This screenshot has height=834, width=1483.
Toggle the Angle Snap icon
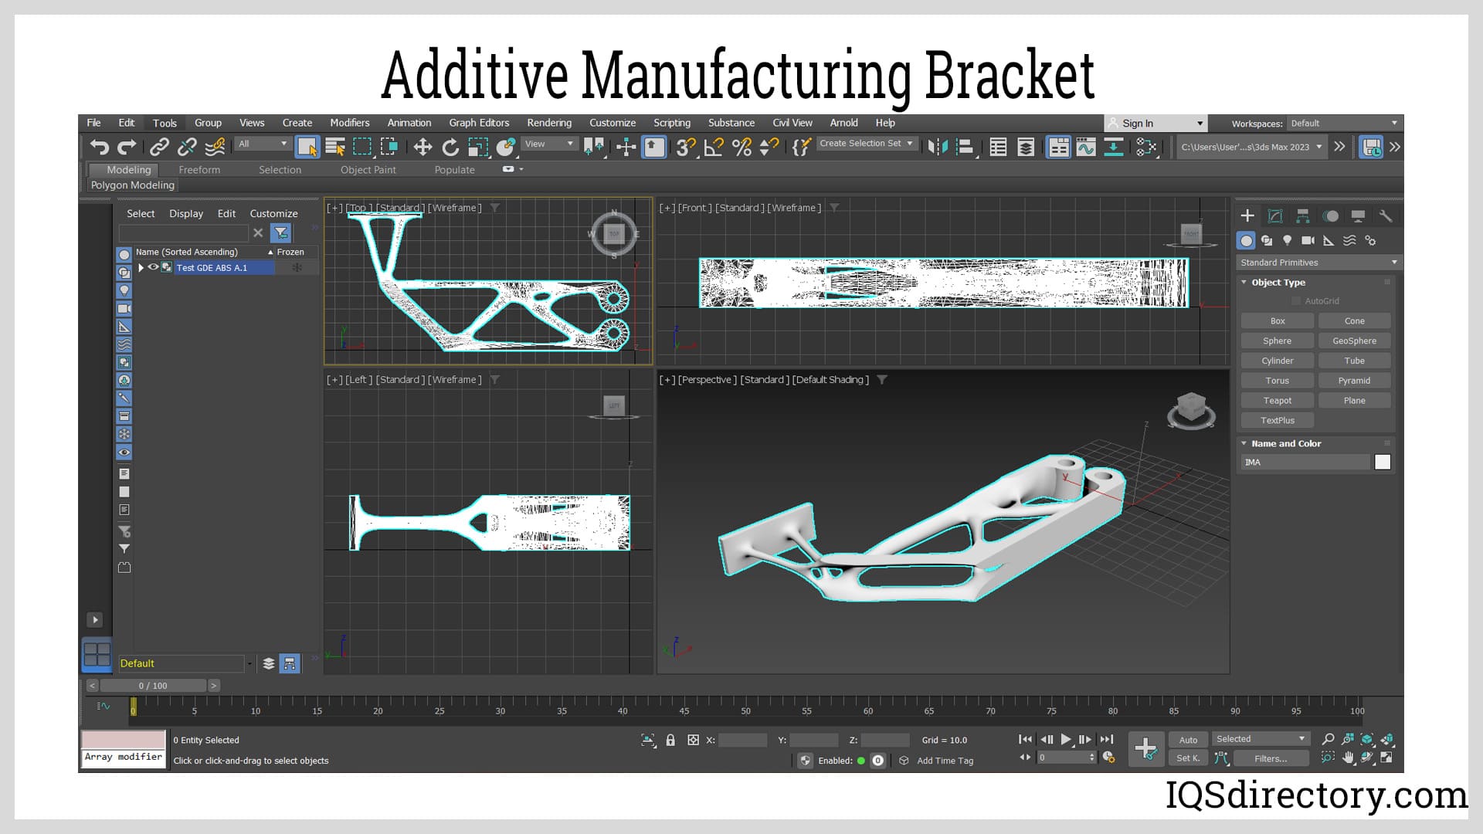tap(714, 147)
